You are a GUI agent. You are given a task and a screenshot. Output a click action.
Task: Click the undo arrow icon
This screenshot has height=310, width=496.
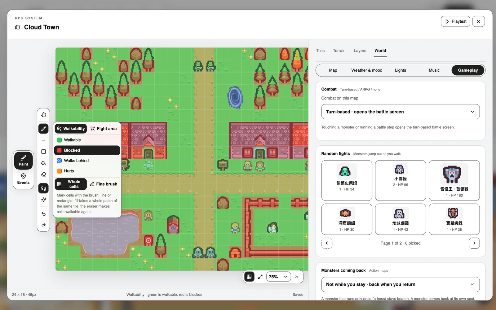(x=43, y=214)
